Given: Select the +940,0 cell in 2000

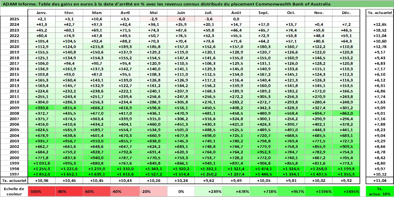Looking at the screenshot, I should click(x=97, y=158).
